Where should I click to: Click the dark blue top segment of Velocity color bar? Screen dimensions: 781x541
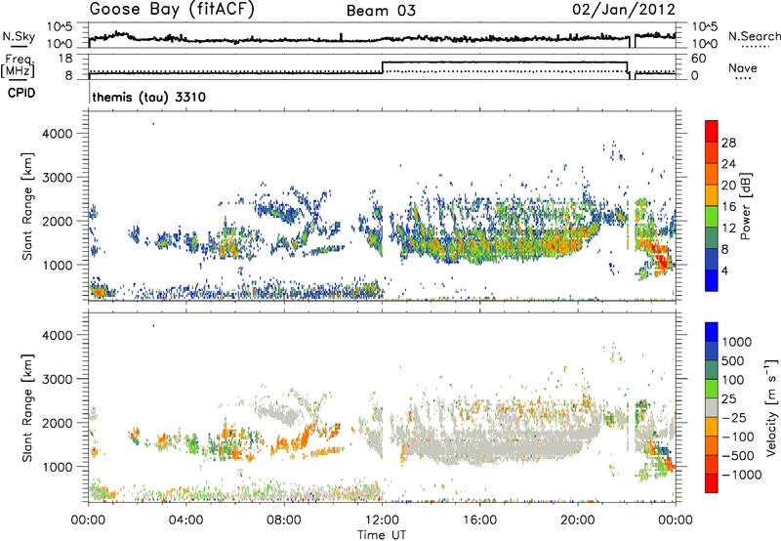click(x=712, y=332)
